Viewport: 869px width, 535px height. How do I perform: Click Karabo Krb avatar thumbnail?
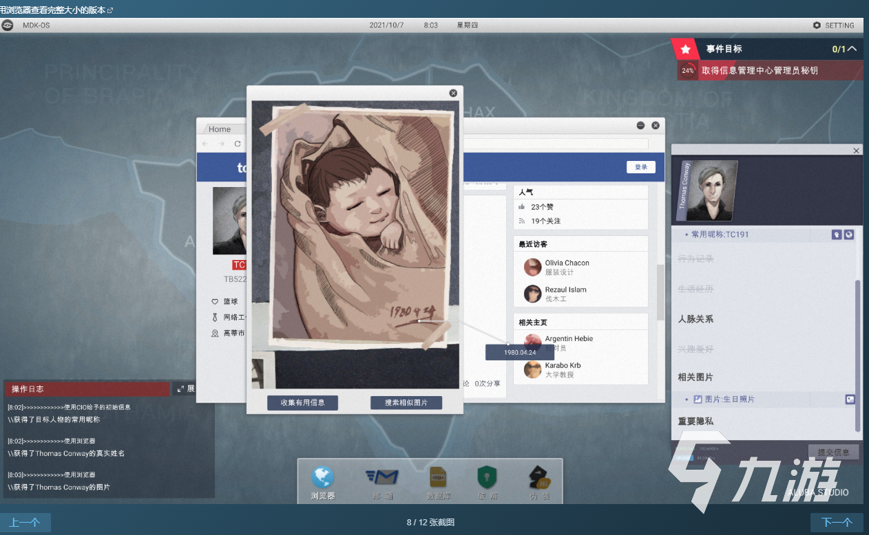(532, 369)
